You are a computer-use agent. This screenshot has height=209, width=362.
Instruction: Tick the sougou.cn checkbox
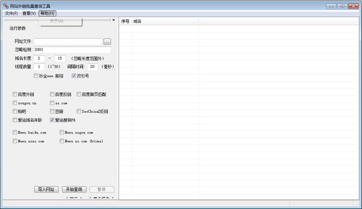15,103
